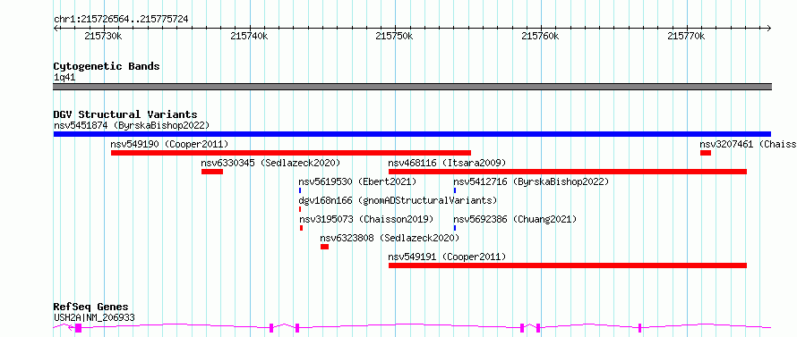Viewport: 797px width, 337px height.
Task: Click the 215730k ruler mark
Action: pyautogui.click(x=103, y=36)
